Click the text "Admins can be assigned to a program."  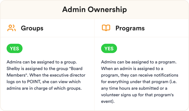point(139,62)
